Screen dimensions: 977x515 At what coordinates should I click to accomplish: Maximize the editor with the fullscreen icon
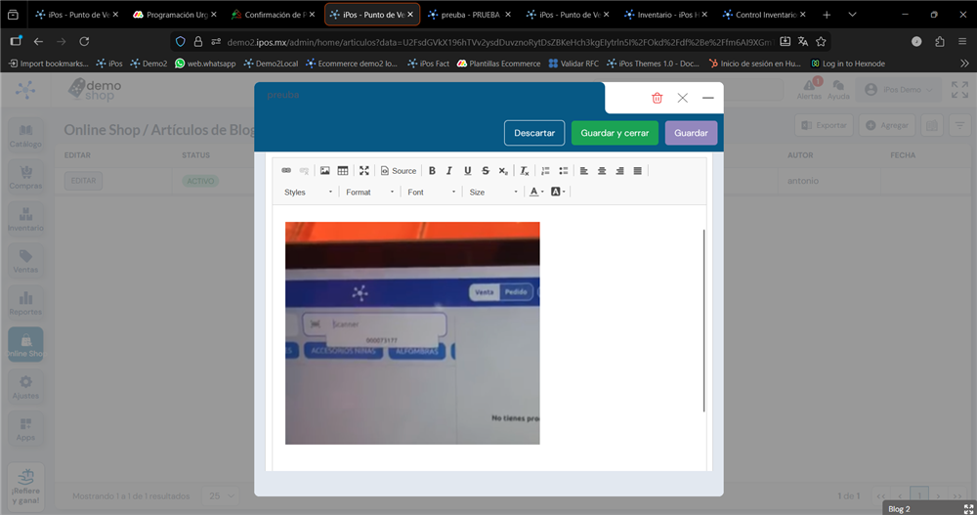point(364,171)
